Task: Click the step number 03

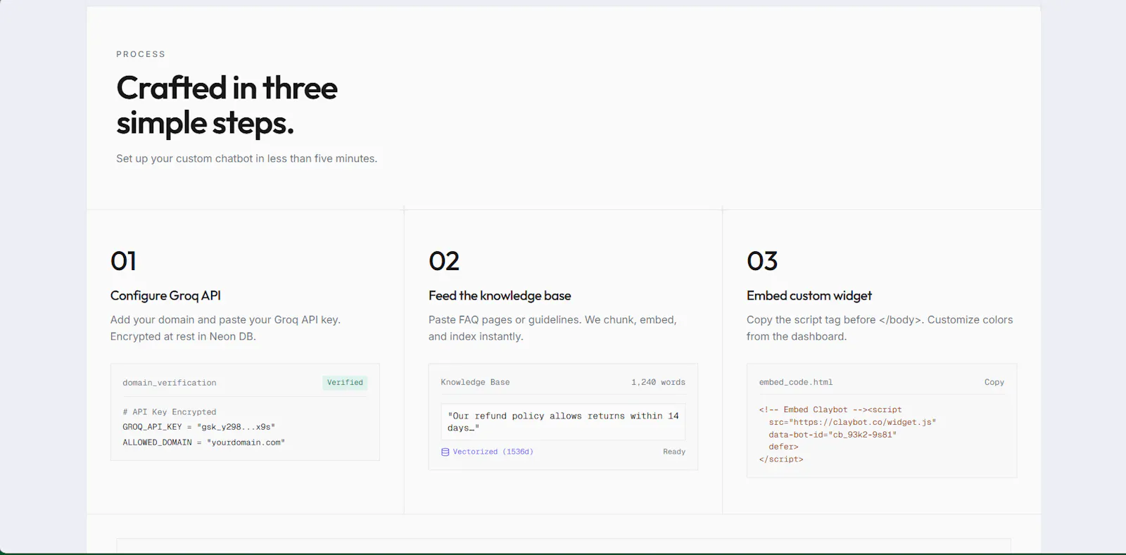Action: click(762, 262)
